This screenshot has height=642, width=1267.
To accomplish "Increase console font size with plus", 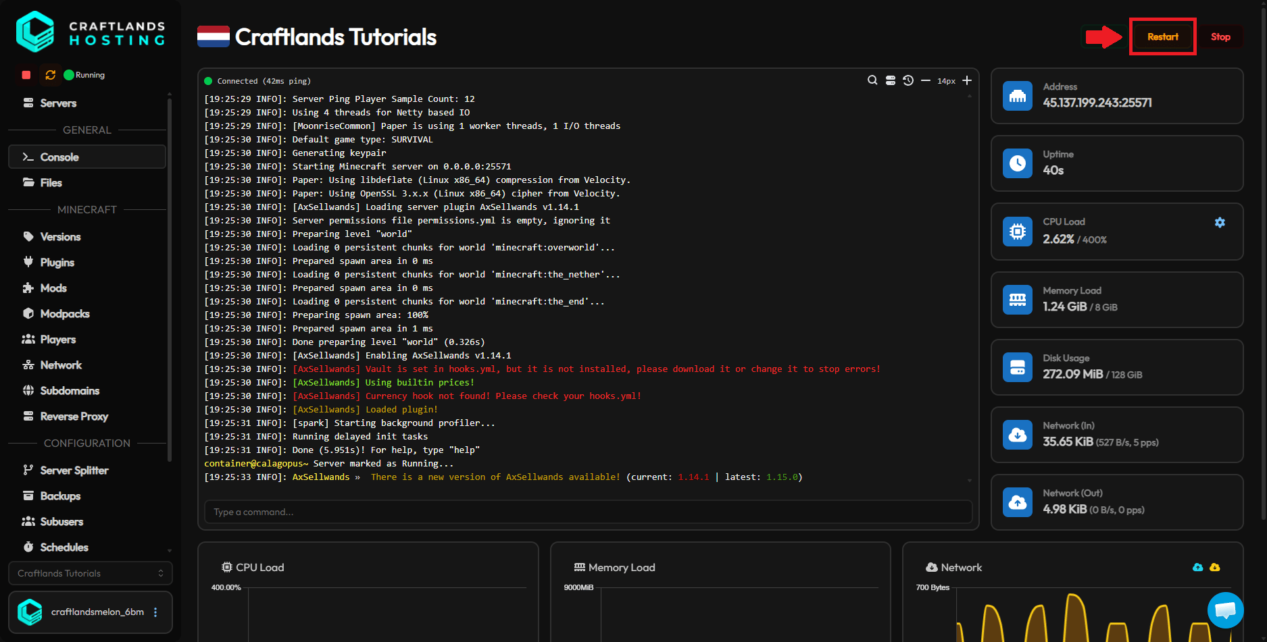I will click(x=967, y=80).
